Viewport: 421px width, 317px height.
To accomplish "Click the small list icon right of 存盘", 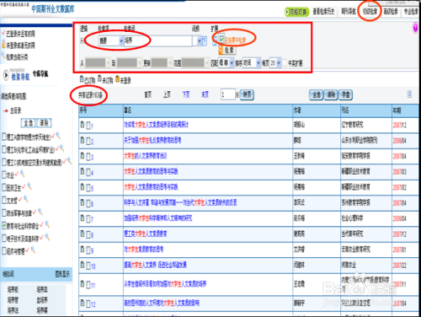I will (409, 94).
